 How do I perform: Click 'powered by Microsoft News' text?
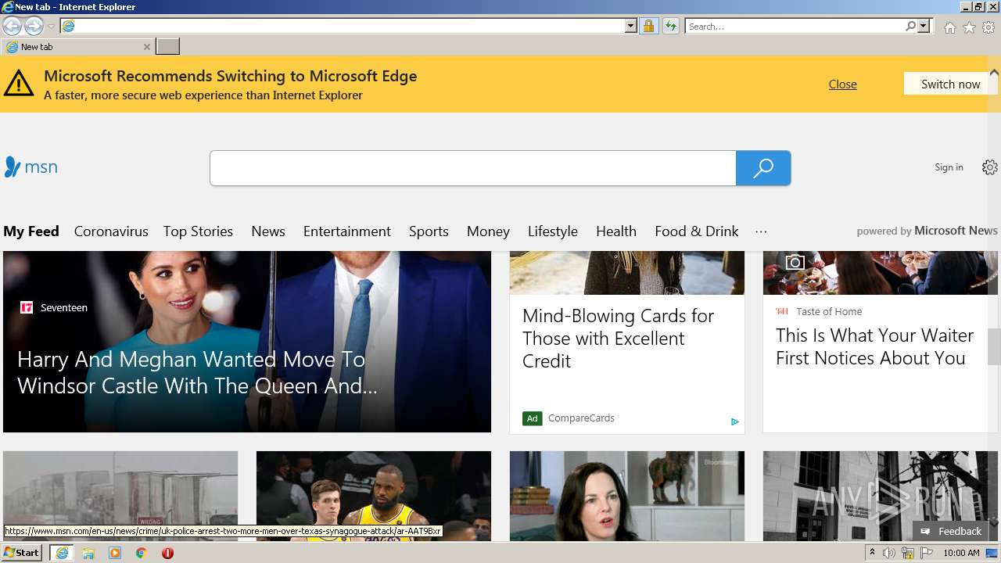click(927, 231)
